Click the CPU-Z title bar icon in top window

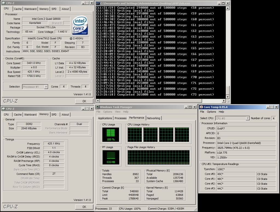tap(3, 3)
